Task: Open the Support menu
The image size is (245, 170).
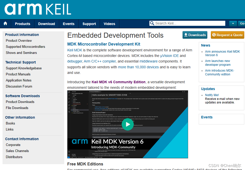Action: 89,24
